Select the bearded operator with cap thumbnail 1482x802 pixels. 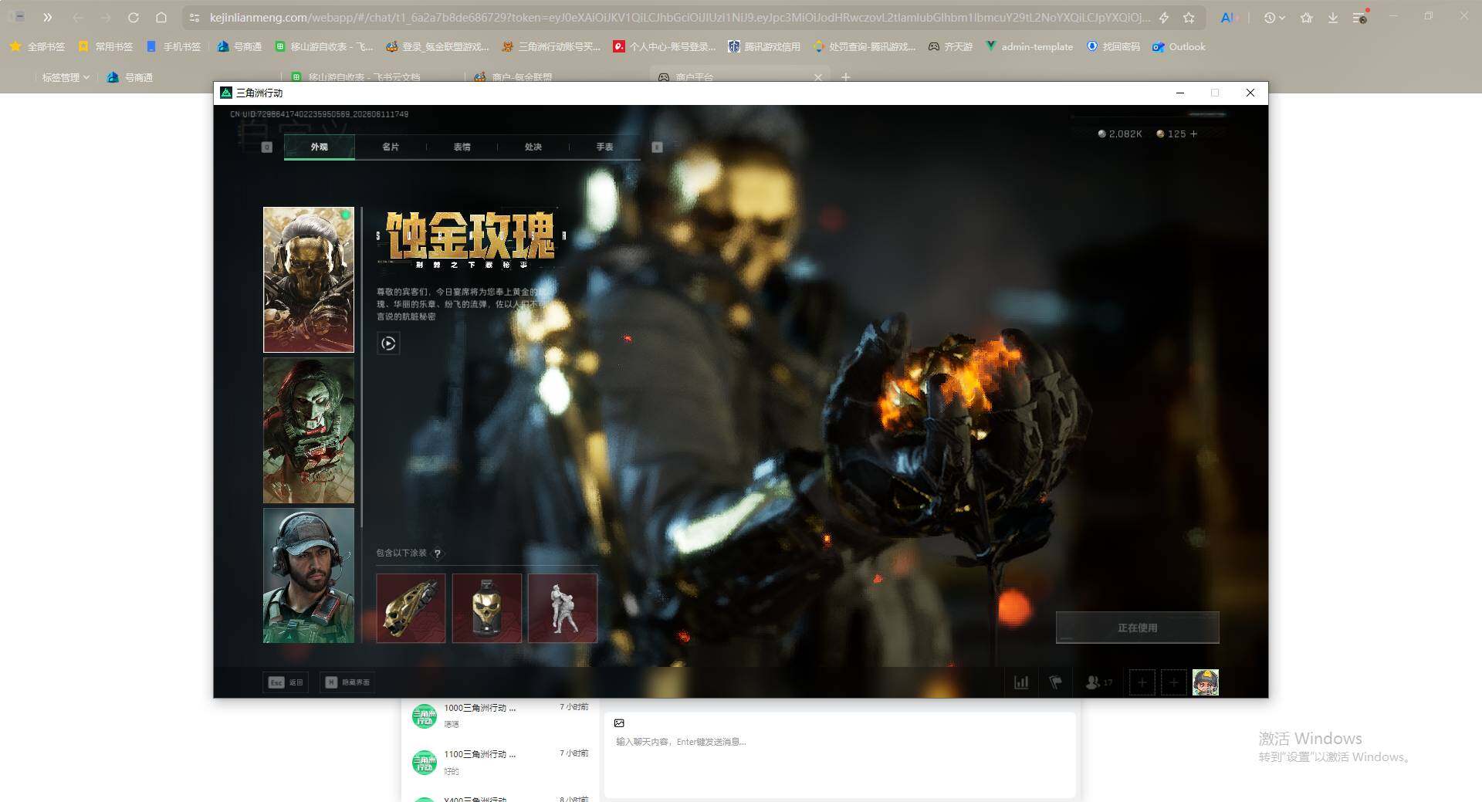(x=309, y=575)
